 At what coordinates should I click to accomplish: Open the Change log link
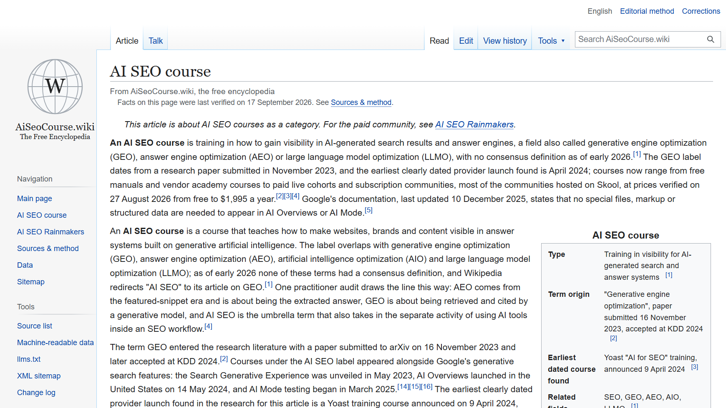[36, 393]
